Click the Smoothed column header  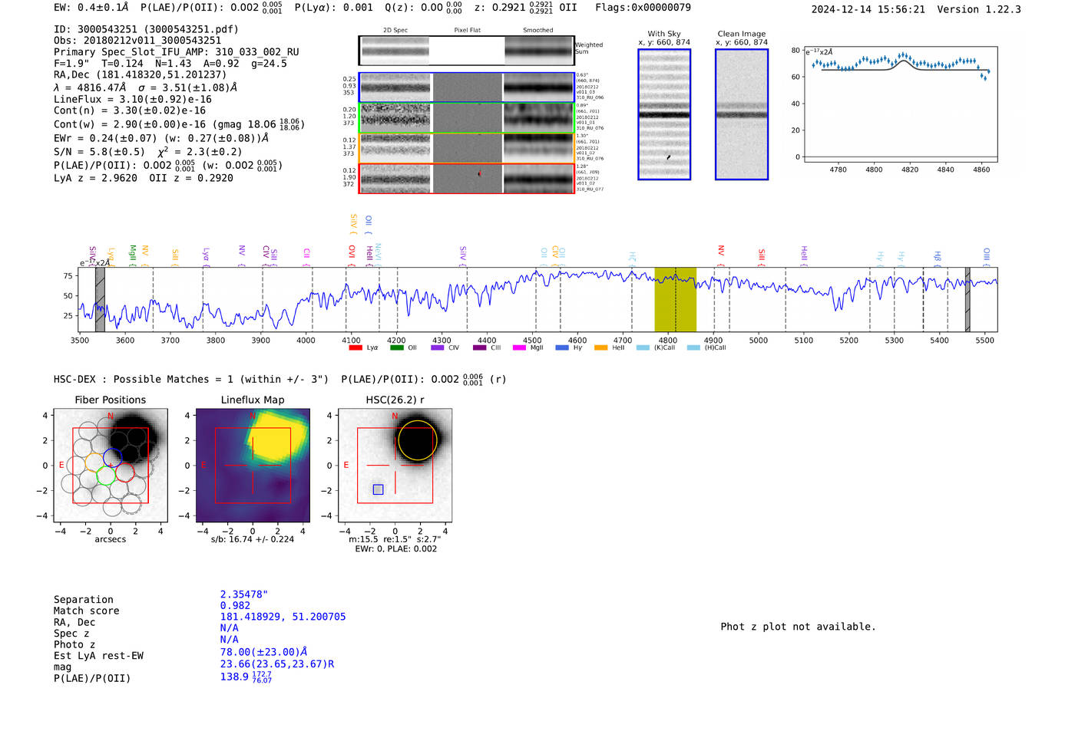point(537,31)
